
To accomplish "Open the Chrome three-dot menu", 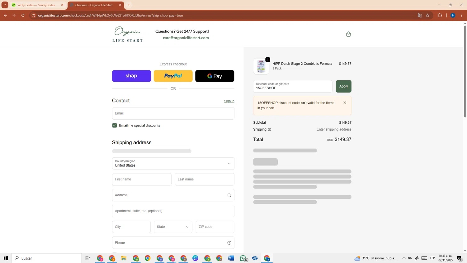I will [x=462, y=15].
